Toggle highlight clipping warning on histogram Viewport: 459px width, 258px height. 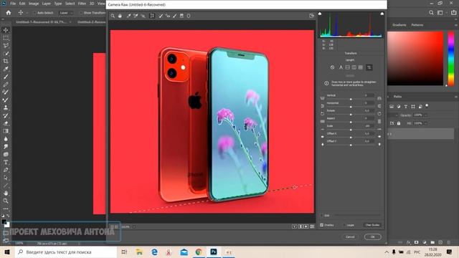tap(382, 14)
